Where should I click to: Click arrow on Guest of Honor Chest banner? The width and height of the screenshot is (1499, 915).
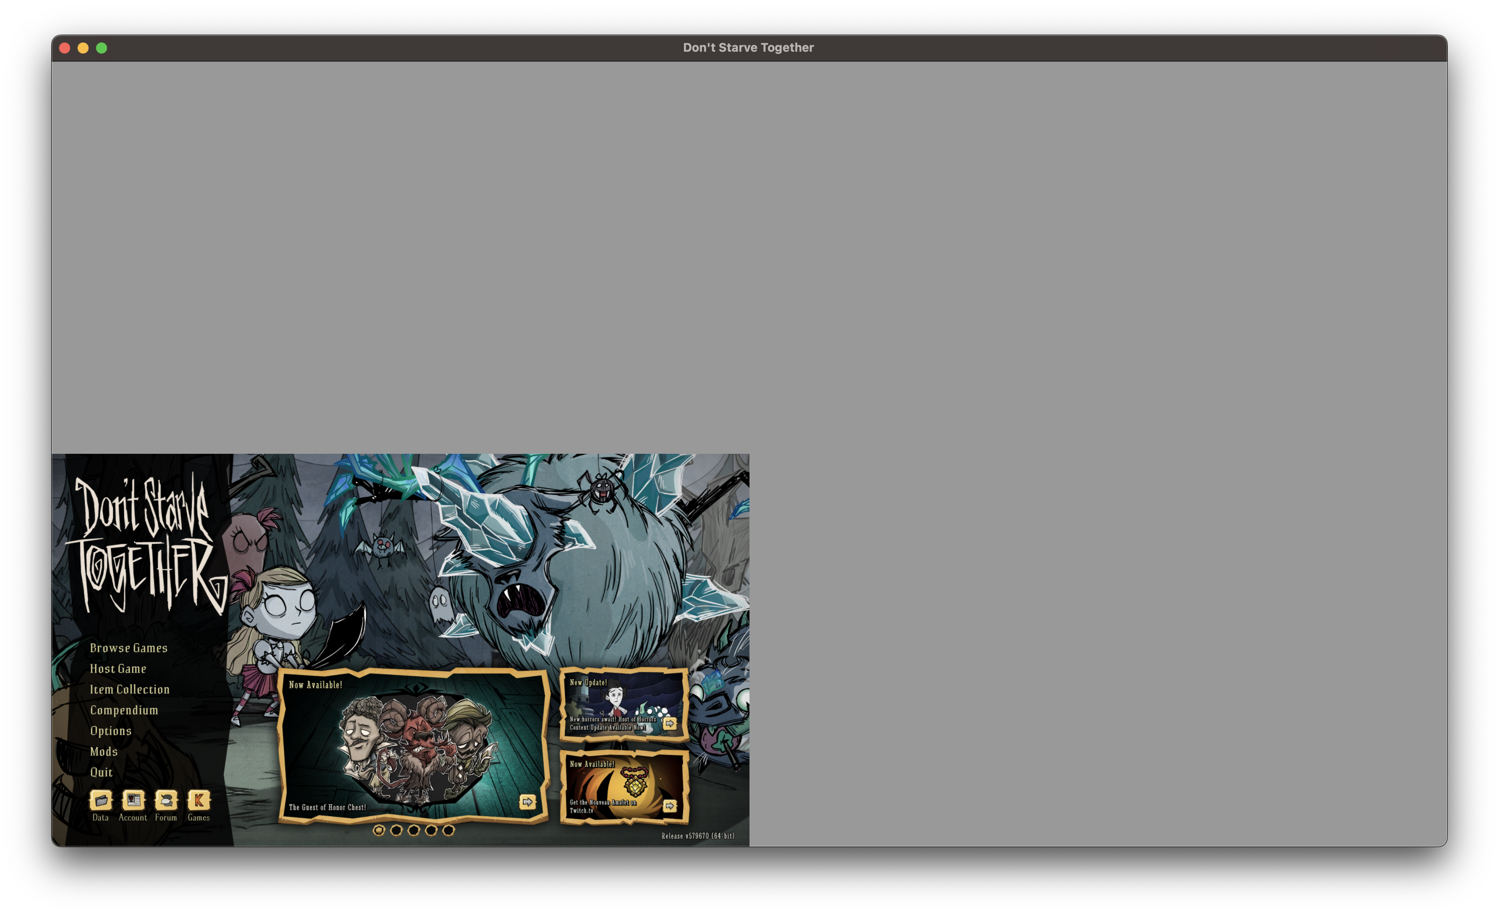pyautogui.click(x=528, y=802)
